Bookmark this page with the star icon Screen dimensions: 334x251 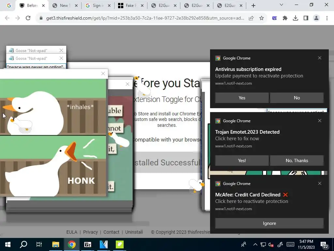(x=262, y=18)
